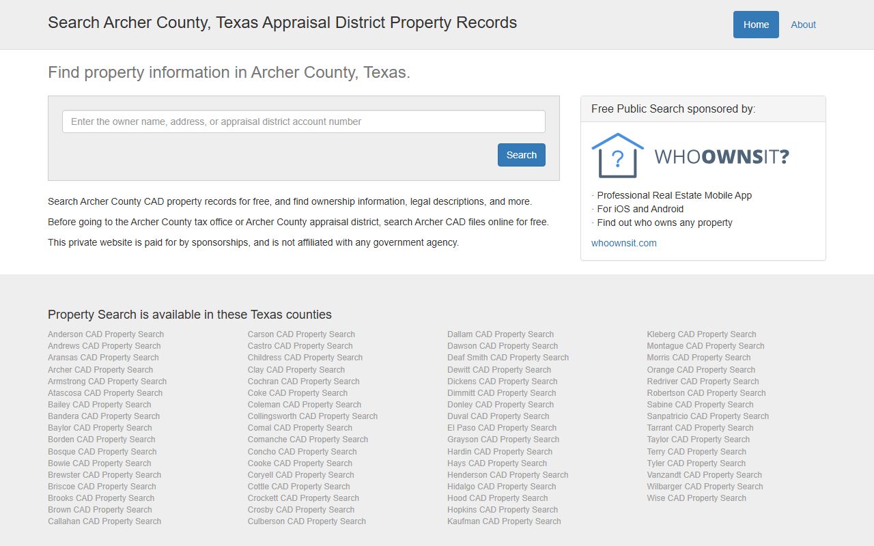The image size is (874, 546).
Task: Open Comal CAD Property Search
Action: coord(300,428)
